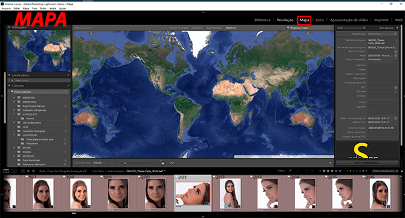Collapse the LIGHTROOM collection set
Viewport: 405px width, 218px height.
coord(15,135)
